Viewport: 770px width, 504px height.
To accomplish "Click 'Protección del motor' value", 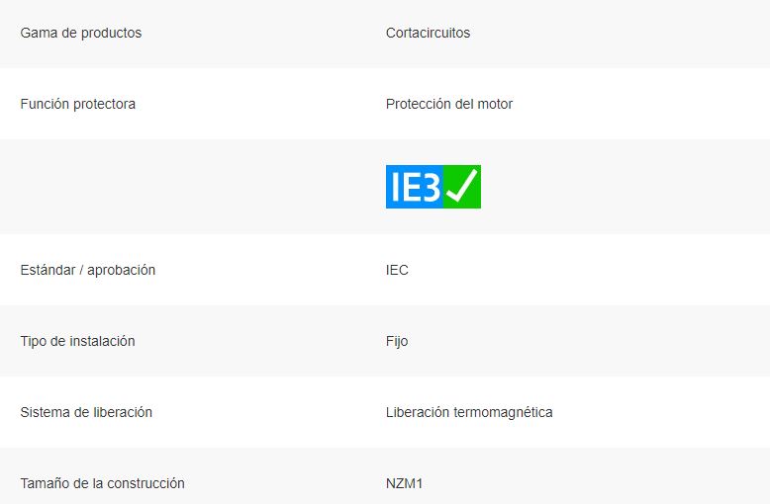I will coord(449,104).
